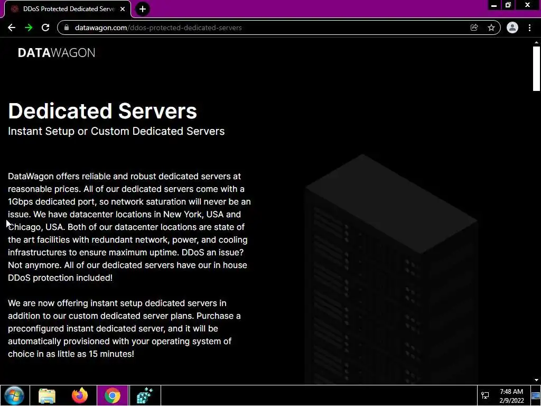
Task: Restore down the Chrome window
Action: click(x=508, y=5)
